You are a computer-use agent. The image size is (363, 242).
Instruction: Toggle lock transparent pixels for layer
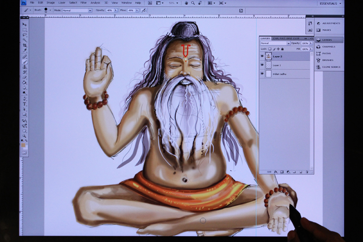270,49
